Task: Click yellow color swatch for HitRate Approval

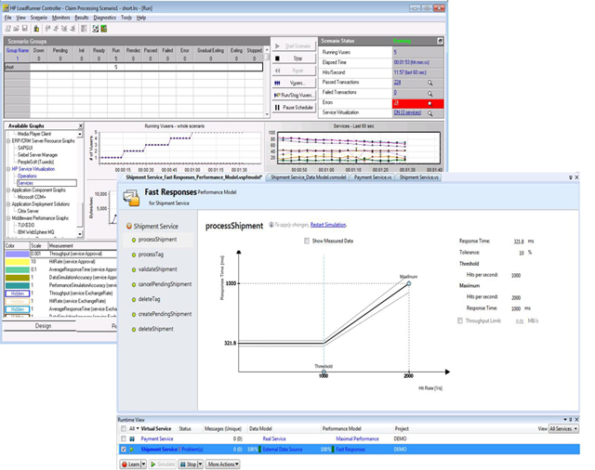Action: pyautogui.click(x=17, y=262)
